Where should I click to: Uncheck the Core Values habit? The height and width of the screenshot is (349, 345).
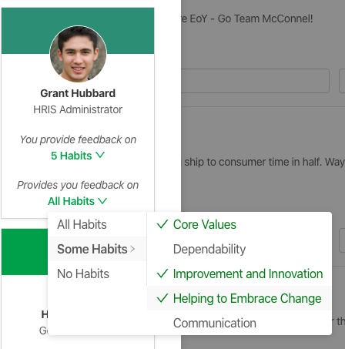[239, 224]
